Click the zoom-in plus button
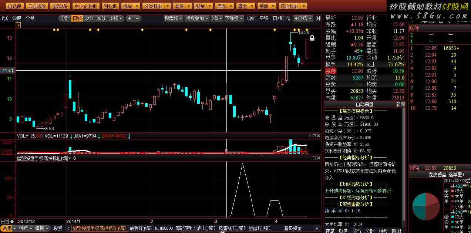471x233 pixels. (x=130, y=18)
